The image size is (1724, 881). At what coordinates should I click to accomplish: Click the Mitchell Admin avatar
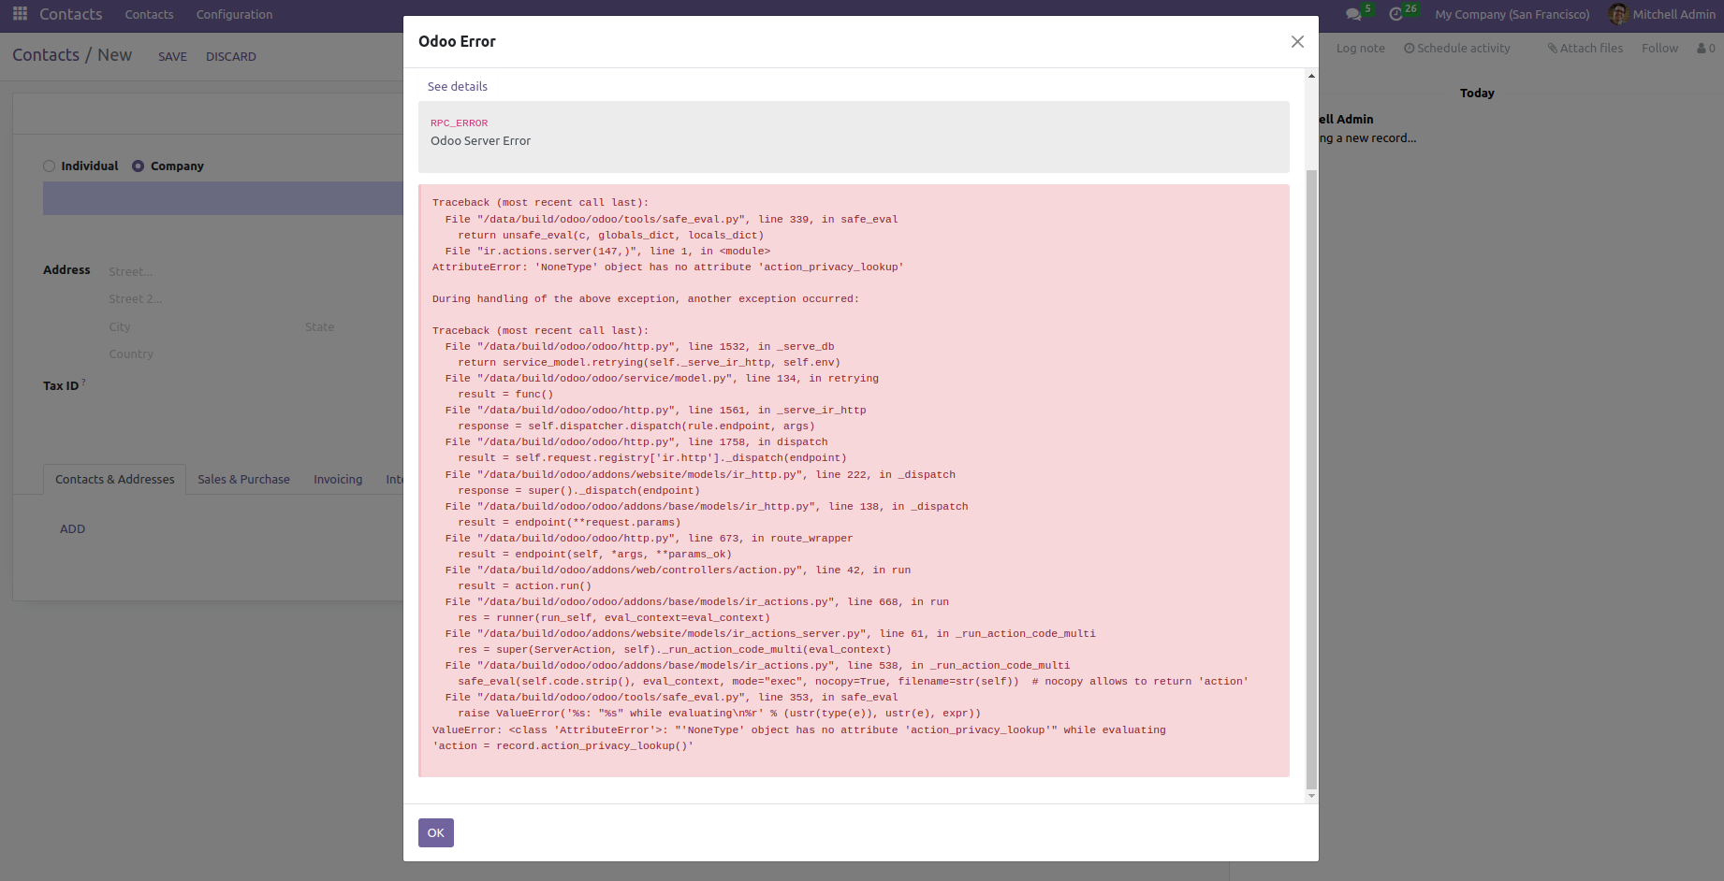(x=1618, y=14)
